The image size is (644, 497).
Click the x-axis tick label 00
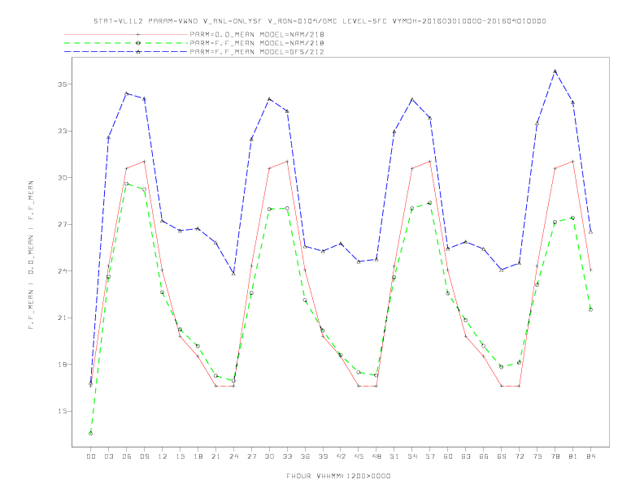(x=91, y=456)
